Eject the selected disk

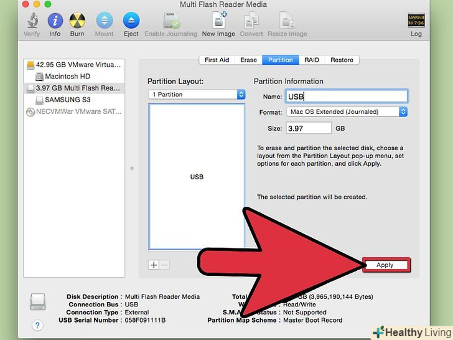click(x=131, y=21)
